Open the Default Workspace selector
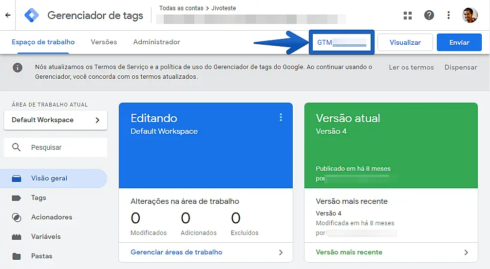This screenshot has width=490, height=269. pos(56,120)
